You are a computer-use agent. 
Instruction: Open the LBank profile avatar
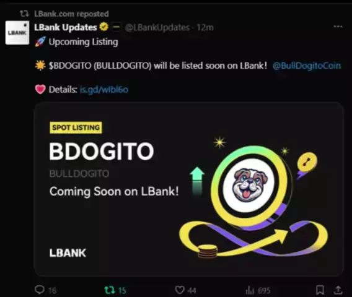tap(17, 33)
